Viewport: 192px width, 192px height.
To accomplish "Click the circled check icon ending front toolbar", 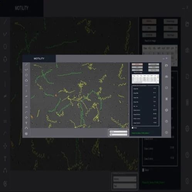I will (x=26, y=134).
